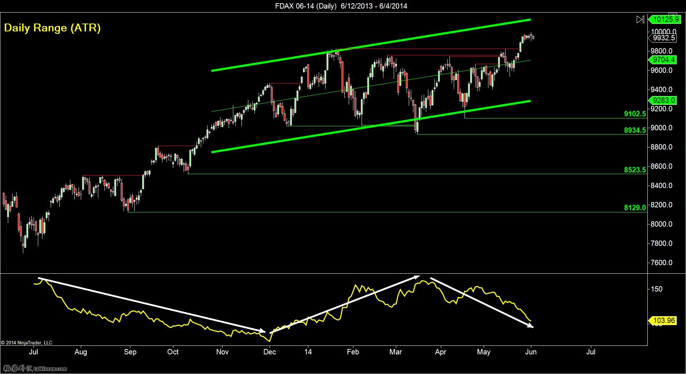
Task: Select the 9704.4 midline price marker
Action: click(663, 60)
